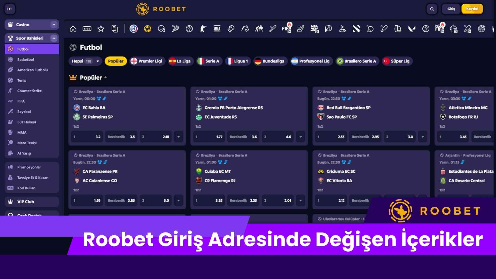
Task: Select the MMA sport icon
Action: point(217,29)
